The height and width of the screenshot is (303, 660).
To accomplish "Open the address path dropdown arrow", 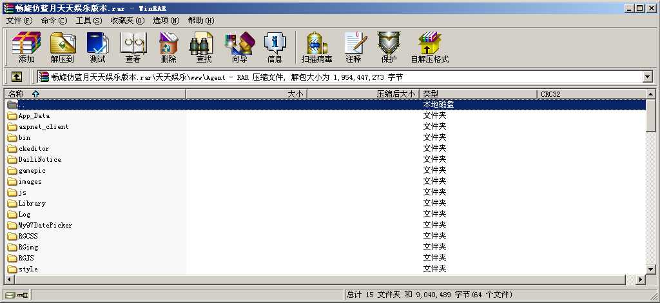I will [x=648, y=77].
